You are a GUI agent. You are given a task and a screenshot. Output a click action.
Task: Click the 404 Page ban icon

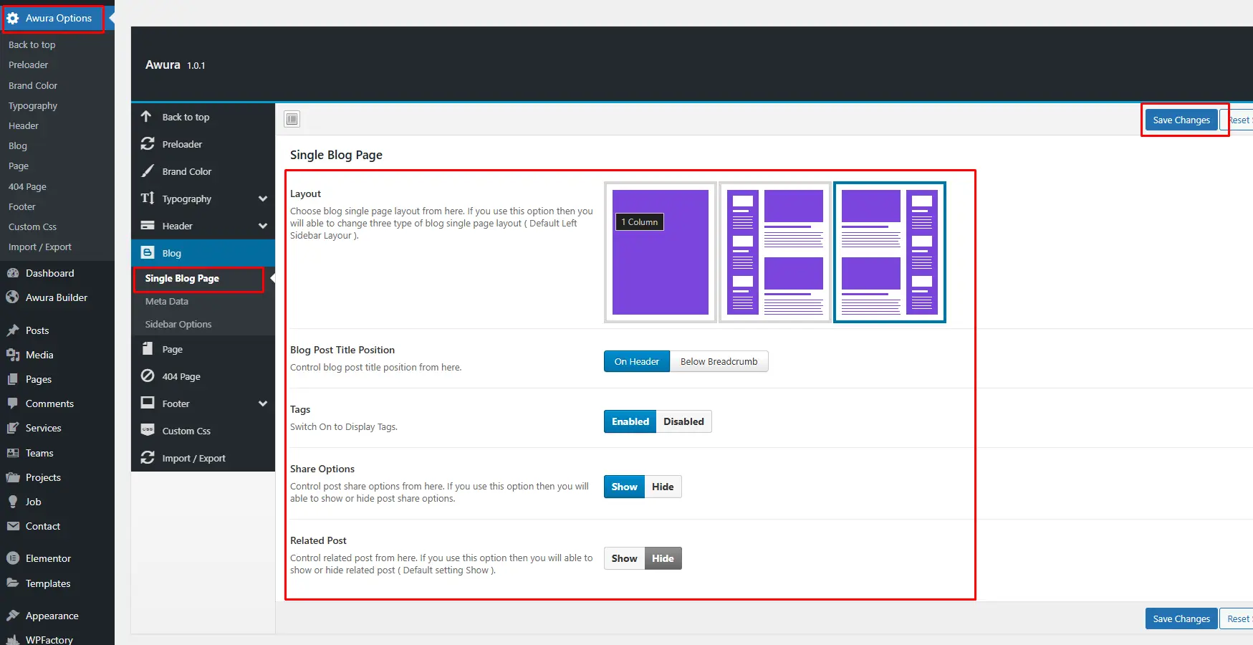tap(148, 376)
